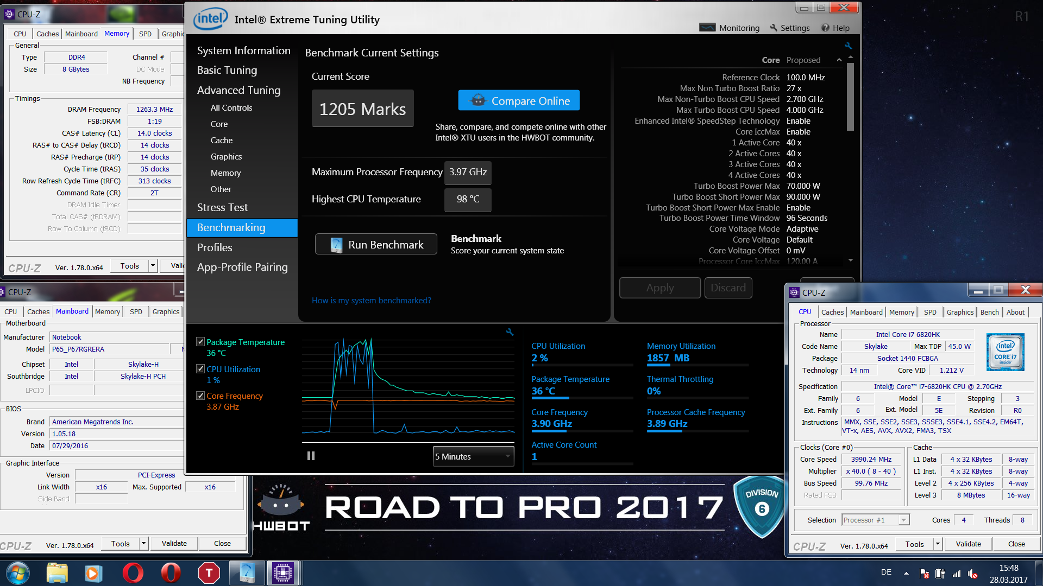Image resolution: width=1043 pixels, height=586 pixels.
Task: Switch to Intel XTU taskbar icon
Action: 247,573
